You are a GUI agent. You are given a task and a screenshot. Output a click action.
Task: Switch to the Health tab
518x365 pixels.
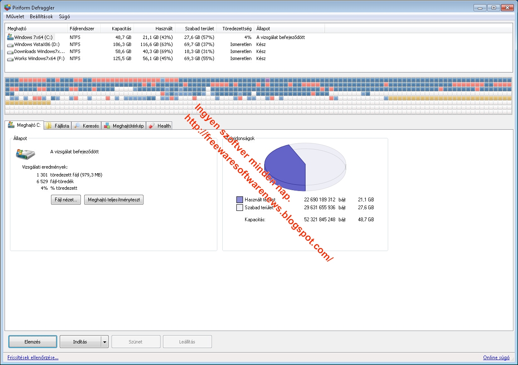point(159,126)
